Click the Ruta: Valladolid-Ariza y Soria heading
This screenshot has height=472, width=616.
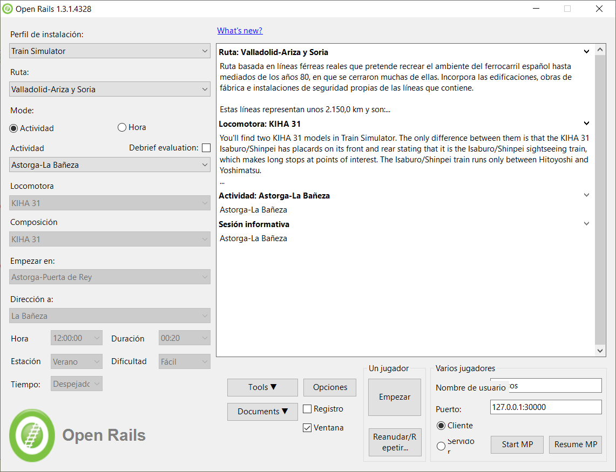click(x=273, y=52)
